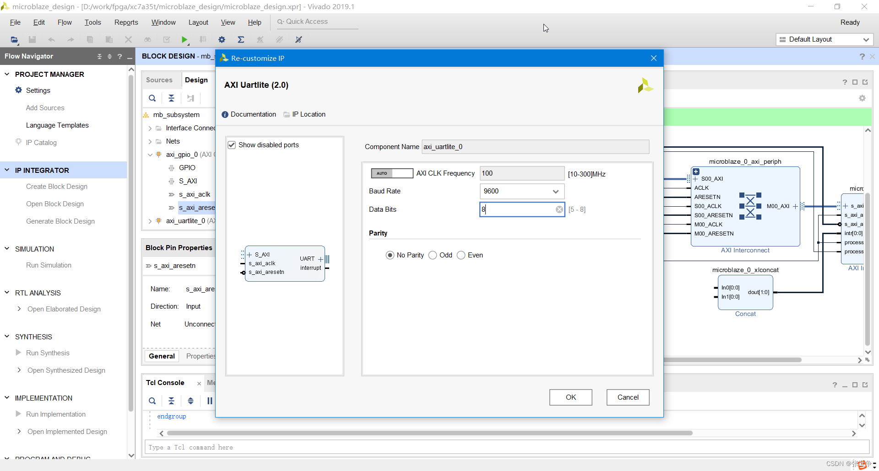Click the Undo arrow toolbar icon
This screenshot has width=879, height=471.
click(51, 40)
